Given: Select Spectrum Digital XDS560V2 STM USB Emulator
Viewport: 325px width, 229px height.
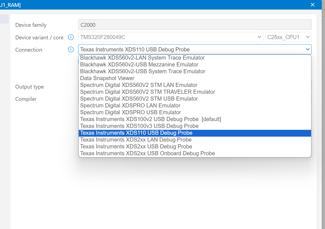Looking at the screenshot, I should coord(195,99).
